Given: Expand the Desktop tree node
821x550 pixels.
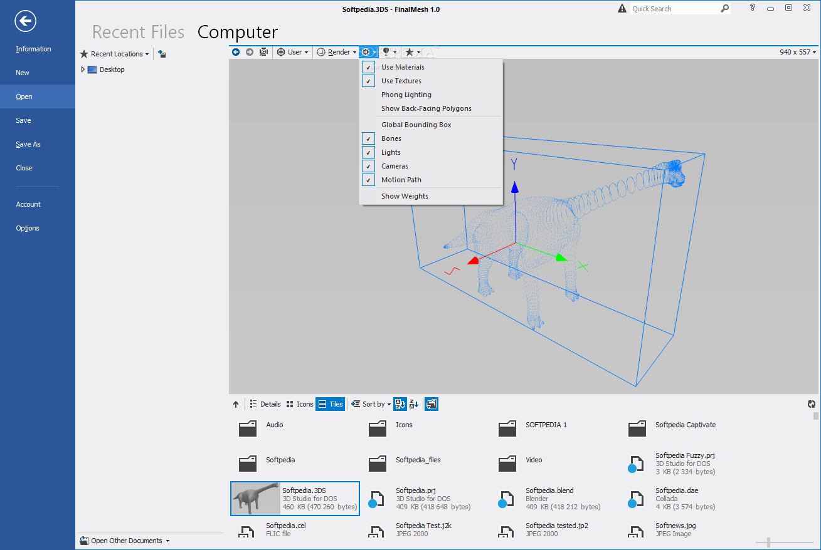Looking at the screenshot, I should [x=83, y=70].
